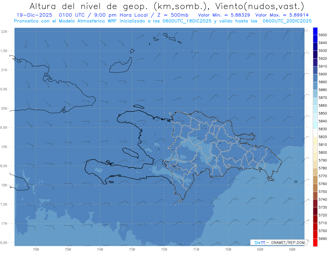Image resolution: width=328 pixels, height=253 pixels.
Task: Click the 5850 colorbar value label
Action: pos(323,113)
